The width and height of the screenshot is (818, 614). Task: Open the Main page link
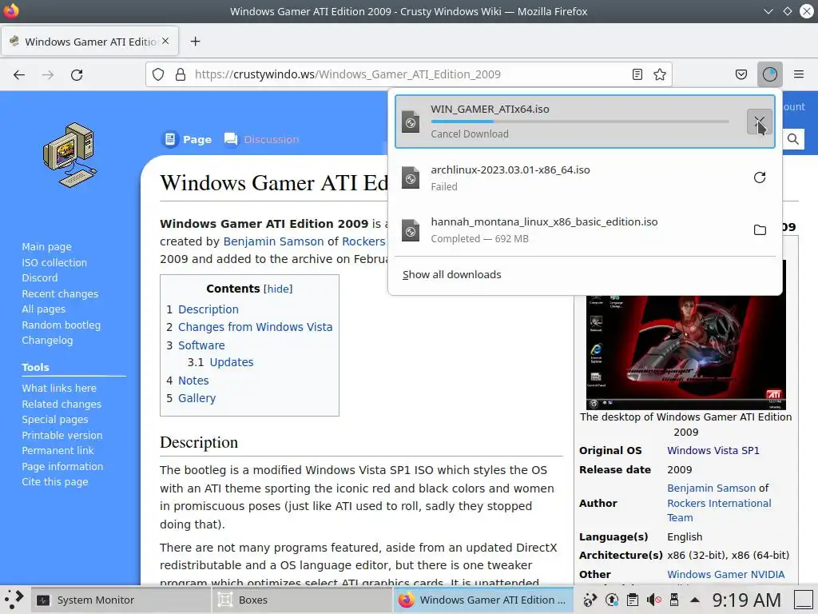point(47,247)
